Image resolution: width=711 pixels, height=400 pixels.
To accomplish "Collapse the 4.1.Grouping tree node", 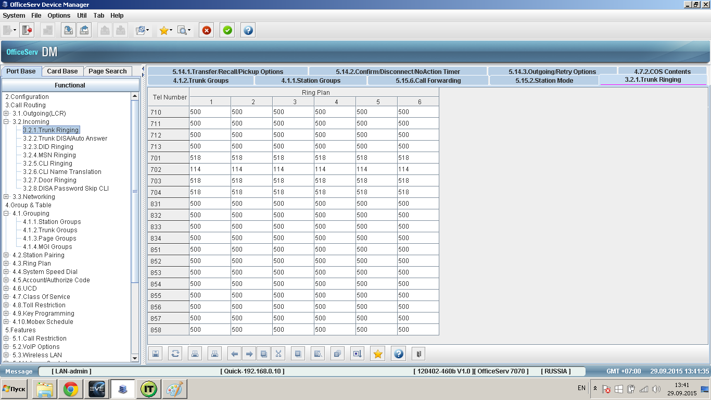I will pos(6,214).
